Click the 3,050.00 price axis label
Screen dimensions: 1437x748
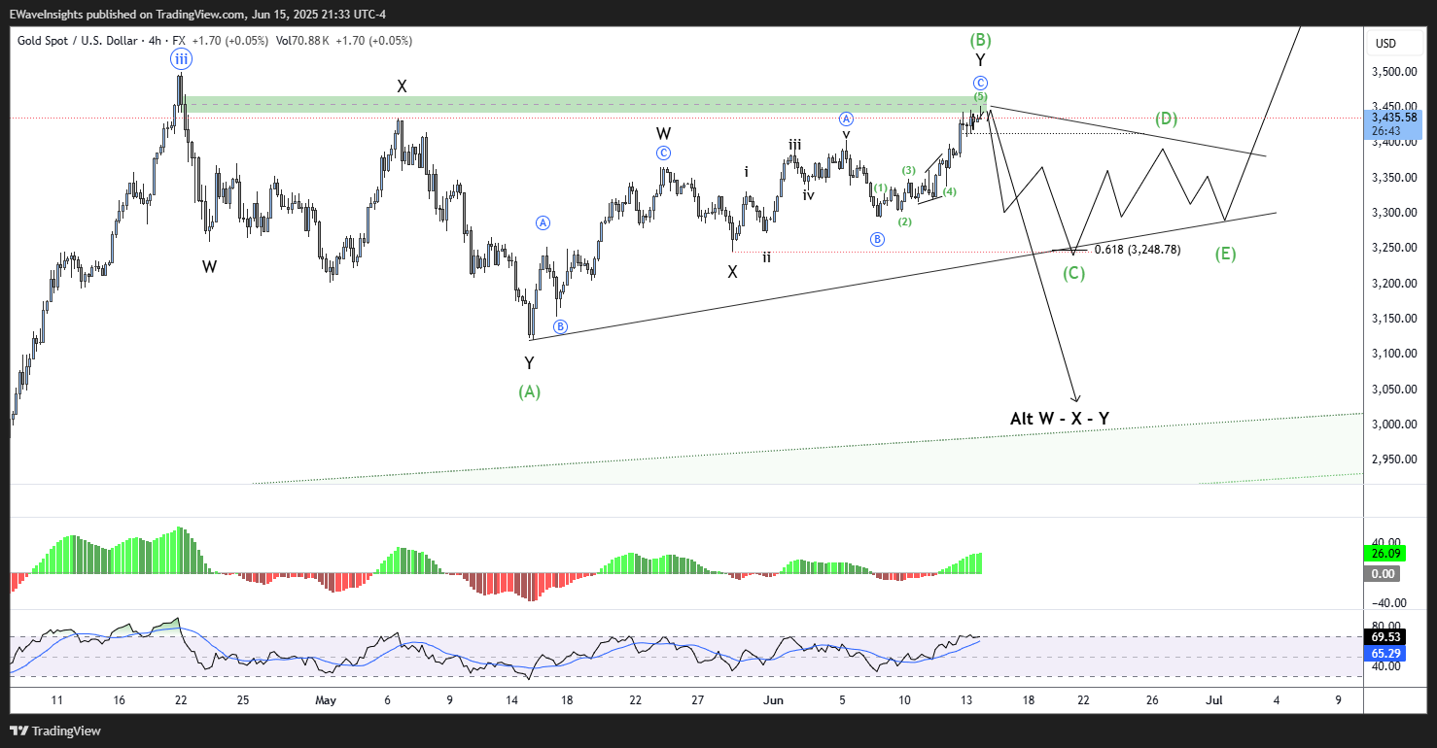pos(1392,390)
